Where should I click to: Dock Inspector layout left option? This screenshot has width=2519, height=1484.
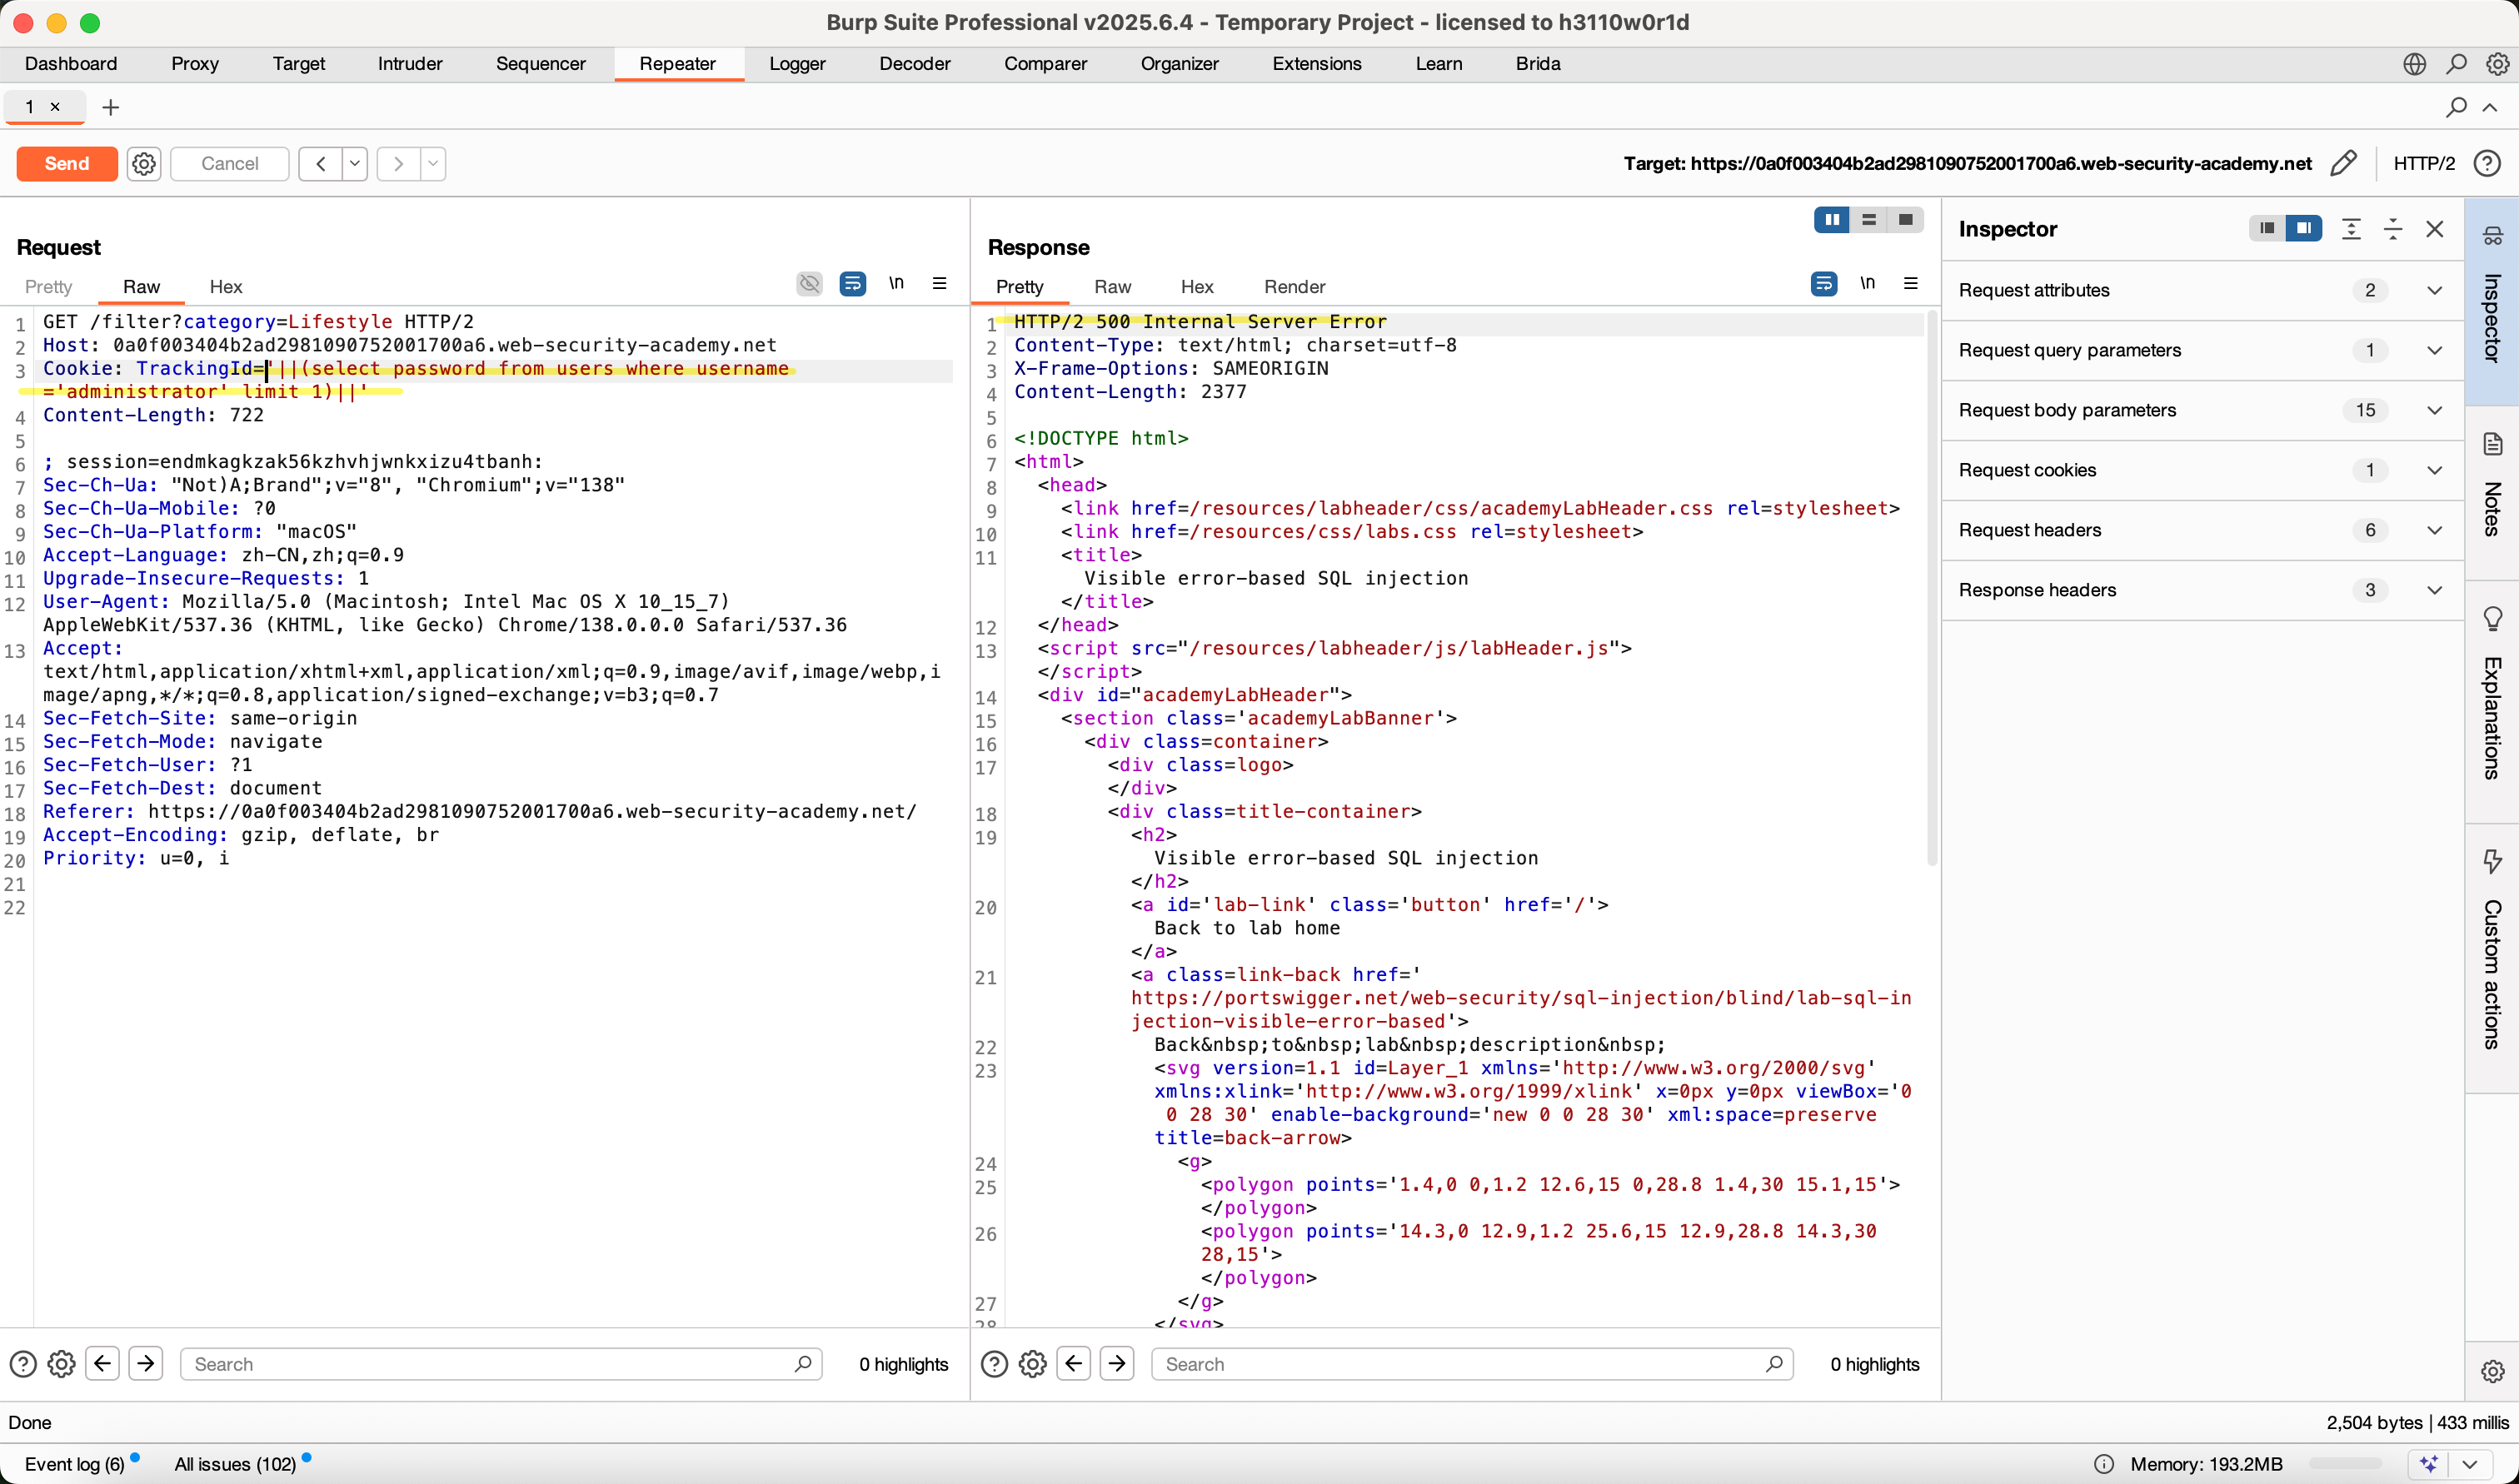click(x=2267, y=229)
